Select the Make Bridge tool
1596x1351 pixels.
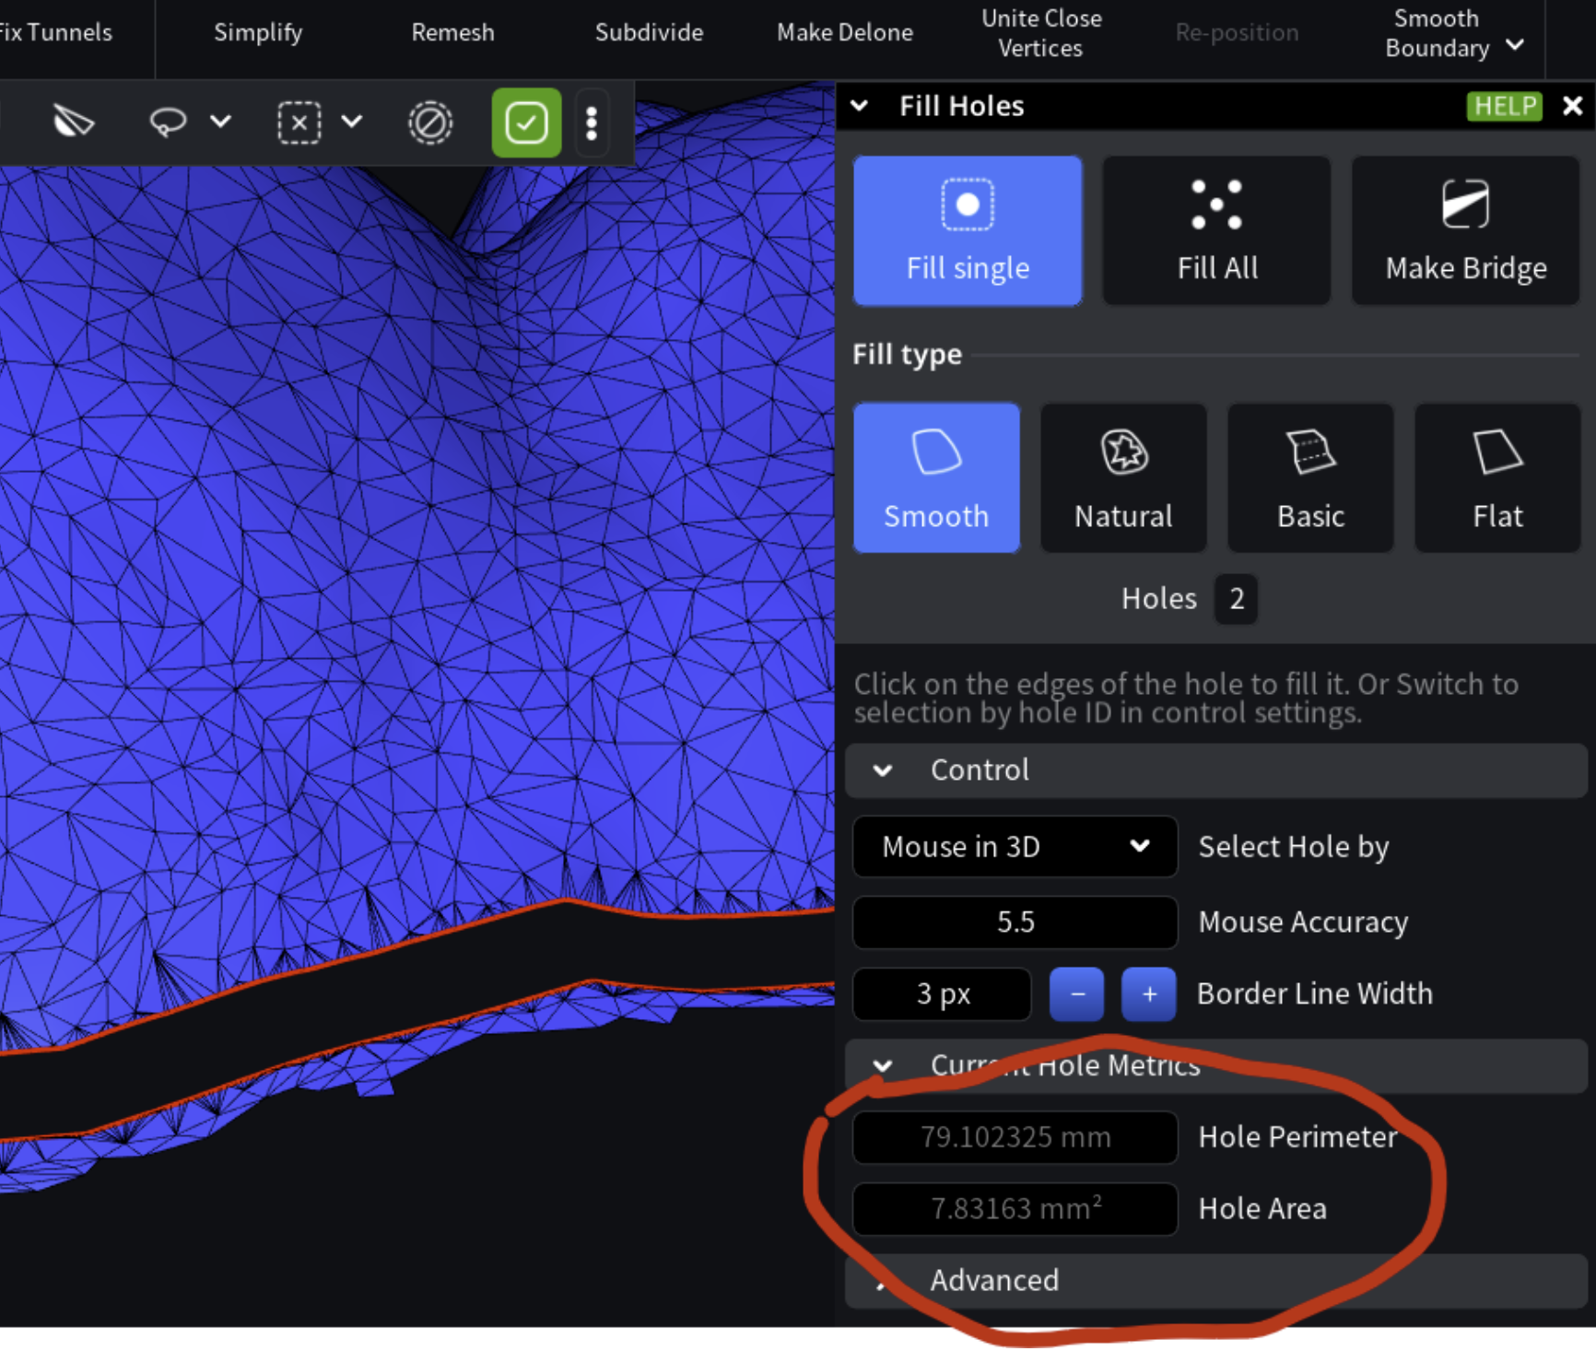pyautogui.click(x=1465, y=230)
